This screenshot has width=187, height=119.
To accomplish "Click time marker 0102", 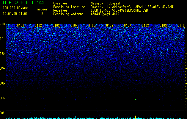I will coord(38,26).
